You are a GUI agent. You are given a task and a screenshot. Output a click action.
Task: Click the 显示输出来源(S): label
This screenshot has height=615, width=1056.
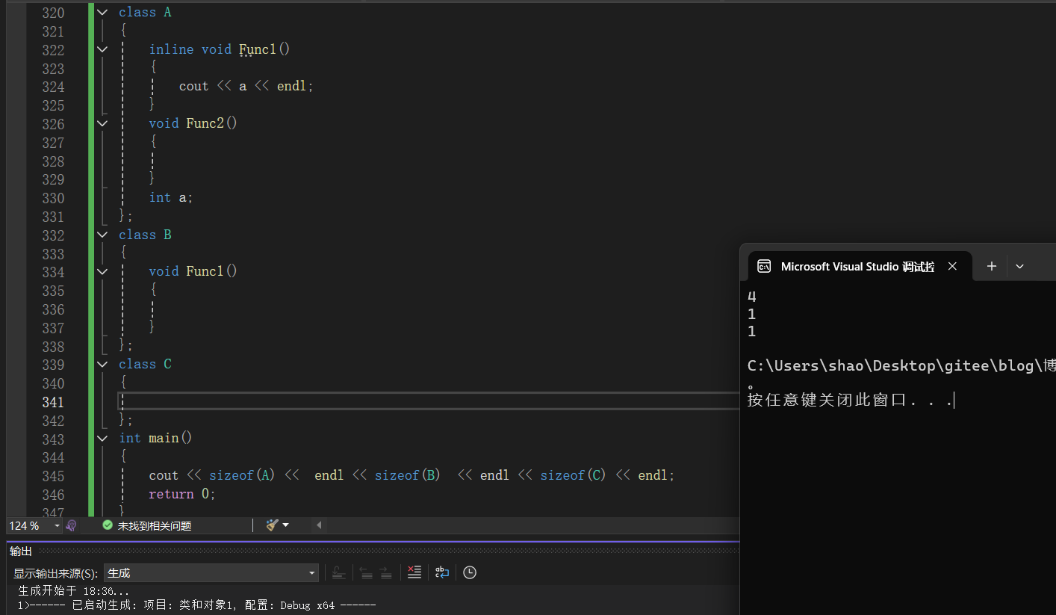pyautogui.click(x=56, y=573)
